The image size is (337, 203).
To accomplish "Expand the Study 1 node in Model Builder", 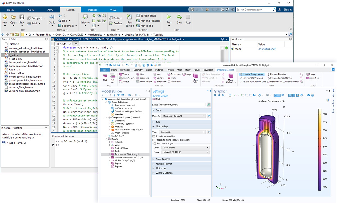I will click(x=106, y=136).
